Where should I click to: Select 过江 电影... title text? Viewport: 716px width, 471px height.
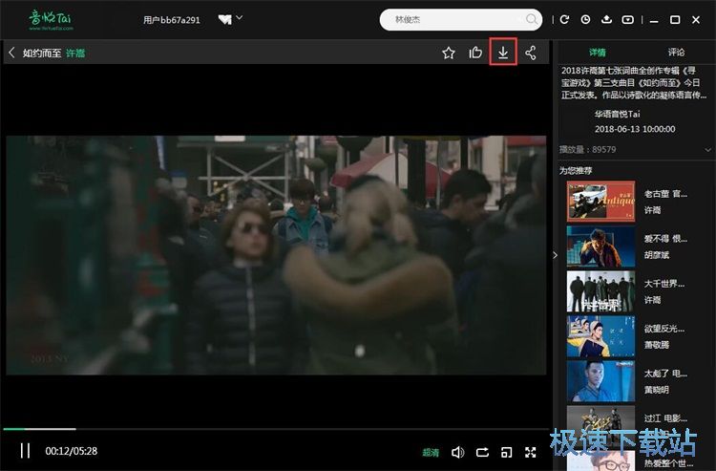click(665, 418)
